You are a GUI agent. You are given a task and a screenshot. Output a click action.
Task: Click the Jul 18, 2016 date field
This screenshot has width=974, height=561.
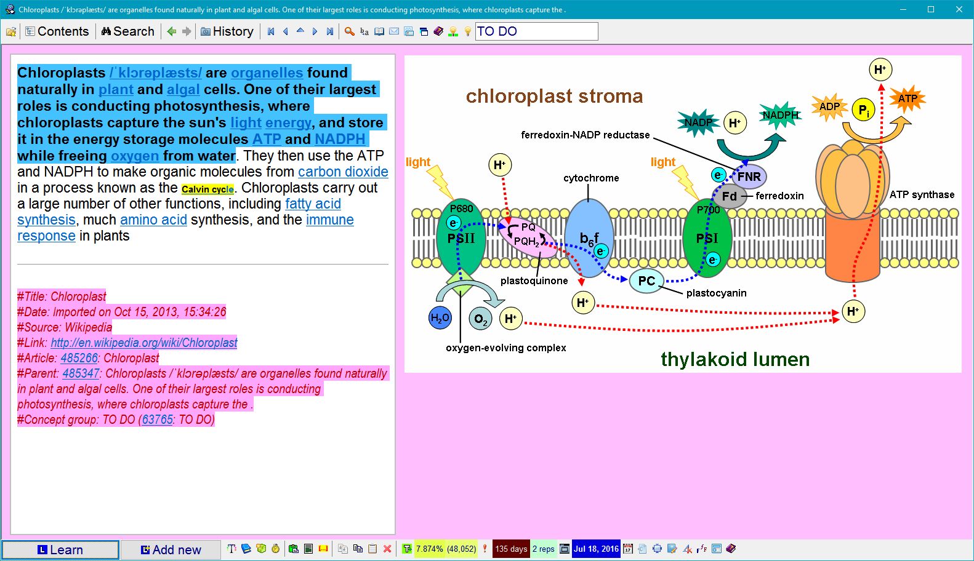(596, 549)
